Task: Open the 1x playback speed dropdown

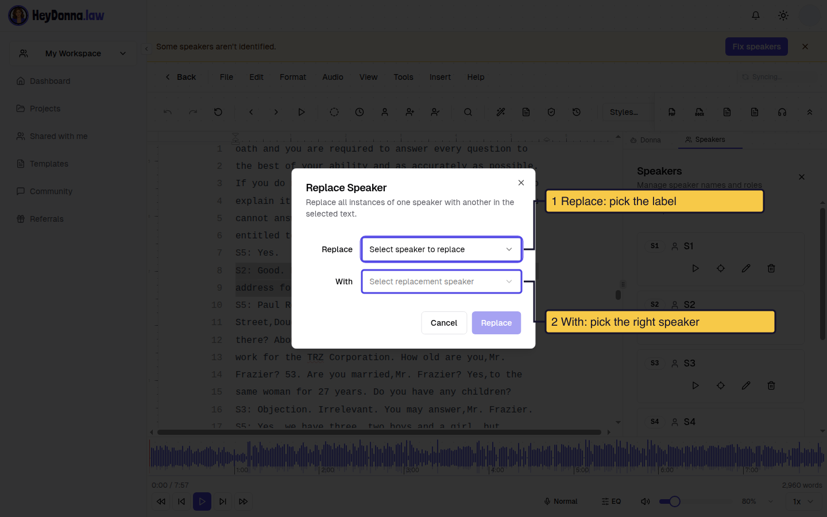Action: pyautogui.click(x=803, y=501)
